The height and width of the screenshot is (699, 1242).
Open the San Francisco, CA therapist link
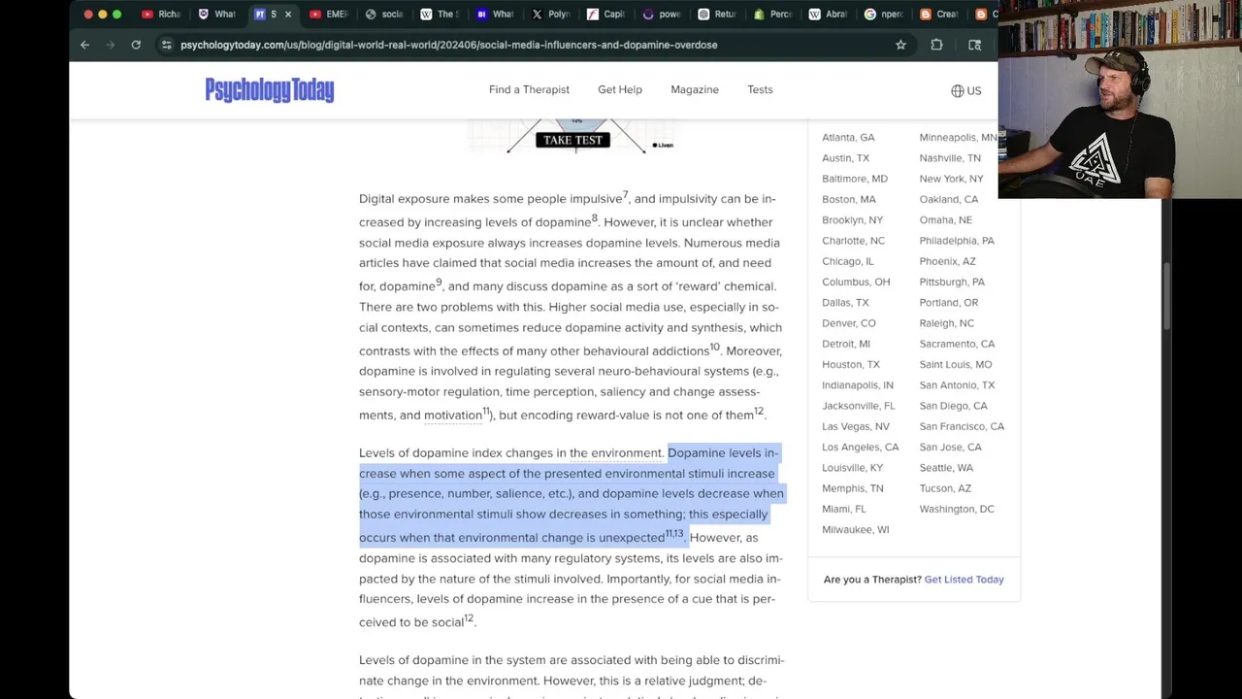tap(962, 426)
